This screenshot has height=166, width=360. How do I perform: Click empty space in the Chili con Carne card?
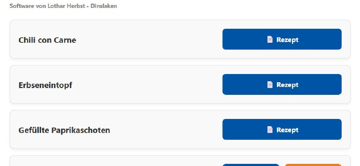[151, 40]
